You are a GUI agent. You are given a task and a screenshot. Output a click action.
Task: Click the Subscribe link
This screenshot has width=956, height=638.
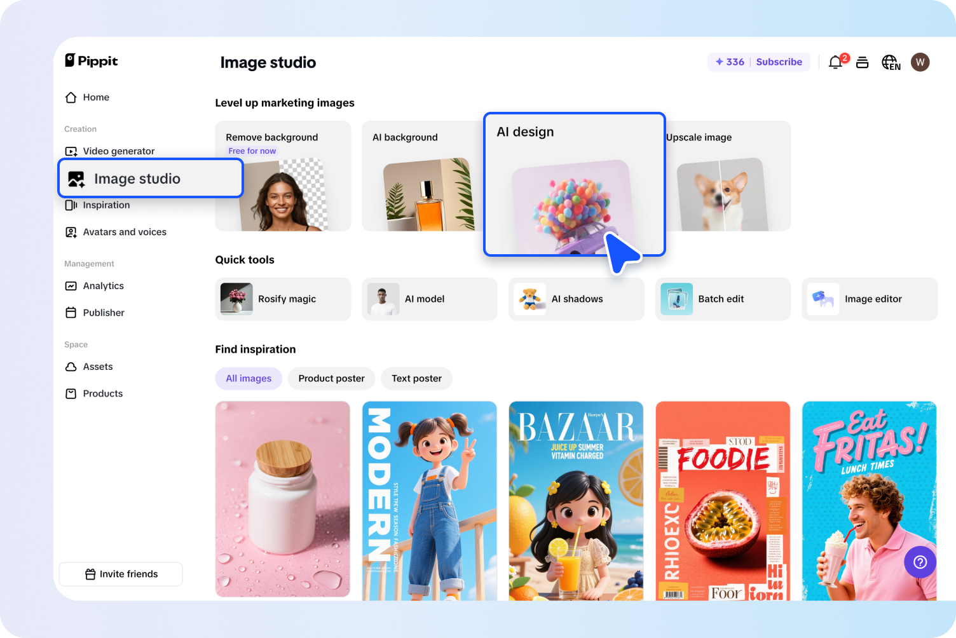tap(779, 62)
